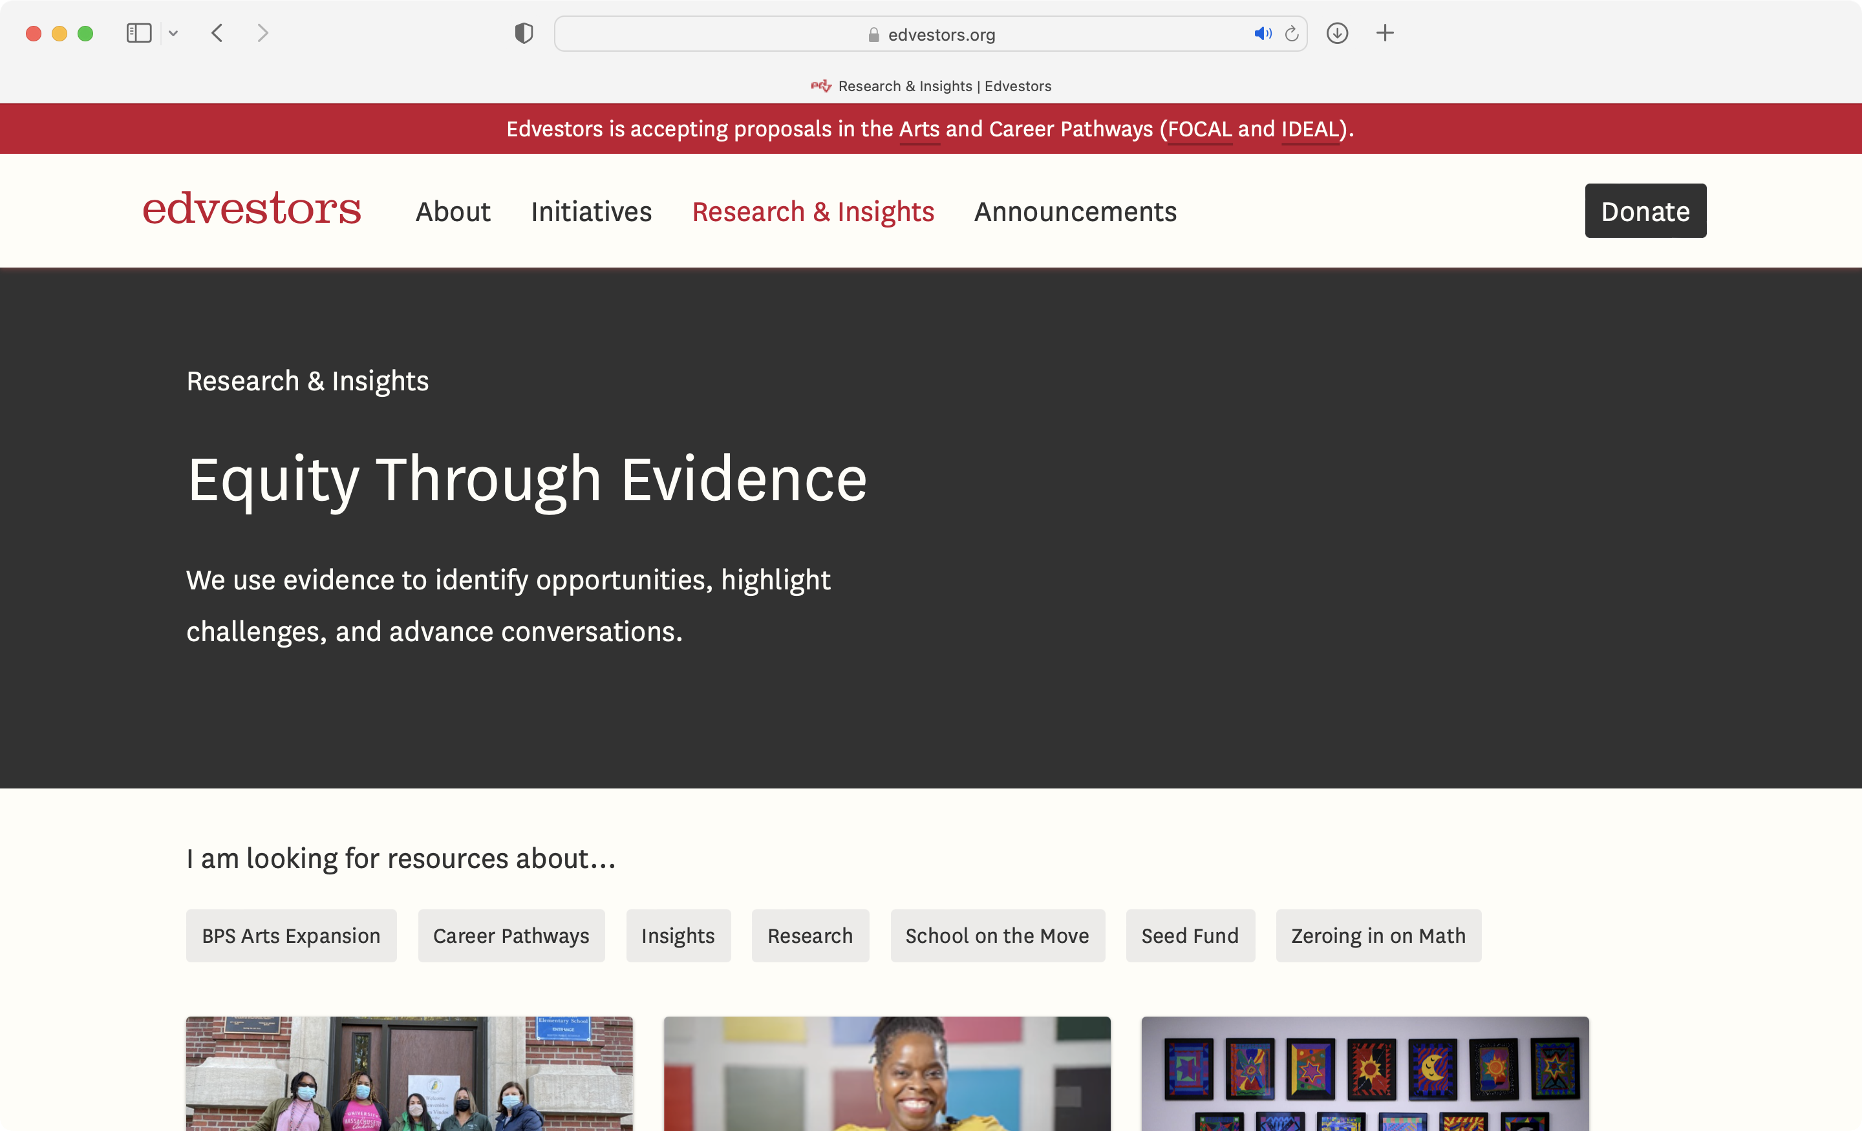Filter by BPS Arts Expansion

click(291, 935)
